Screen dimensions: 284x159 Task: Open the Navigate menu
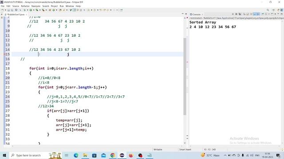coord(36,6)
